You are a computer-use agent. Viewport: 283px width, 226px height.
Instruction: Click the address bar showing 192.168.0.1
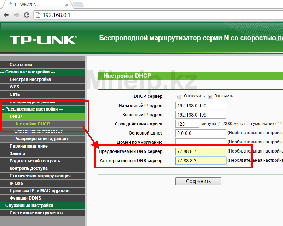[x=159, y=15]
